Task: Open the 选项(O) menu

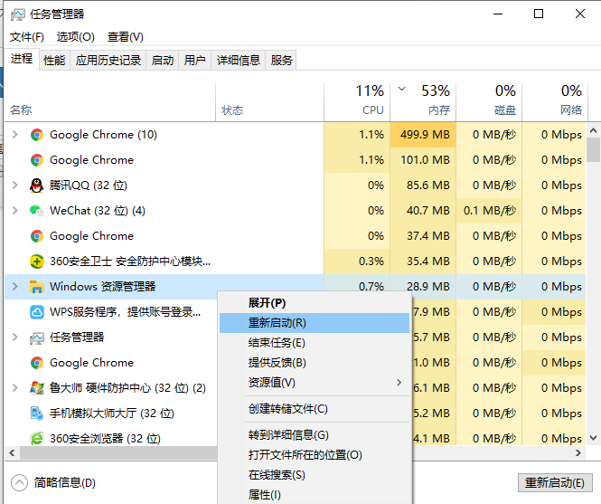Action: pos(76,37)
